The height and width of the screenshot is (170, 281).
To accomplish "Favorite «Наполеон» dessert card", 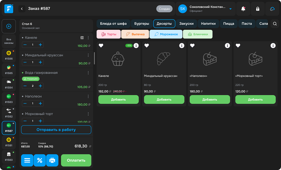I will click(192, 45).
